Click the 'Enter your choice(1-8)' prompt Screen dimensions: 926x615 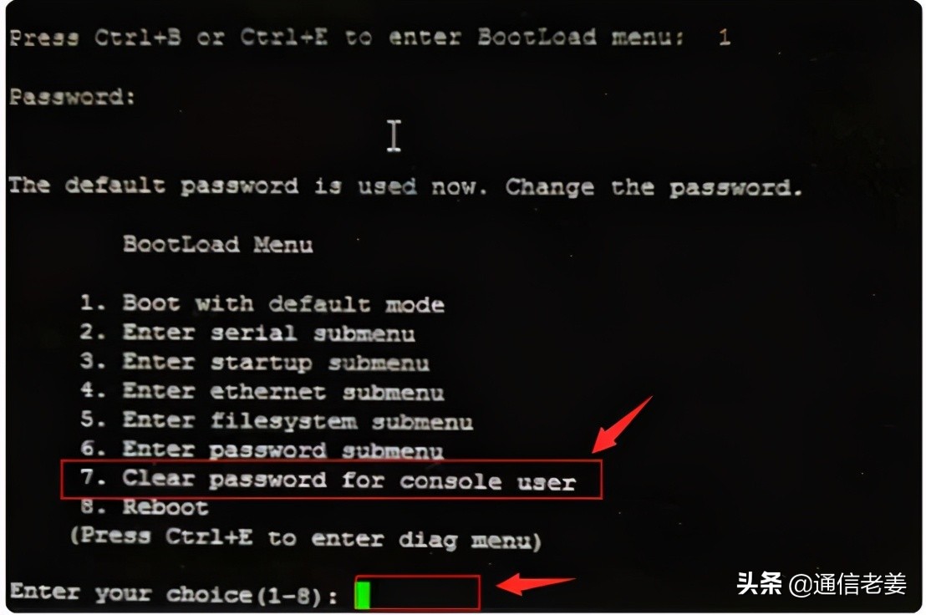(174, 594)
